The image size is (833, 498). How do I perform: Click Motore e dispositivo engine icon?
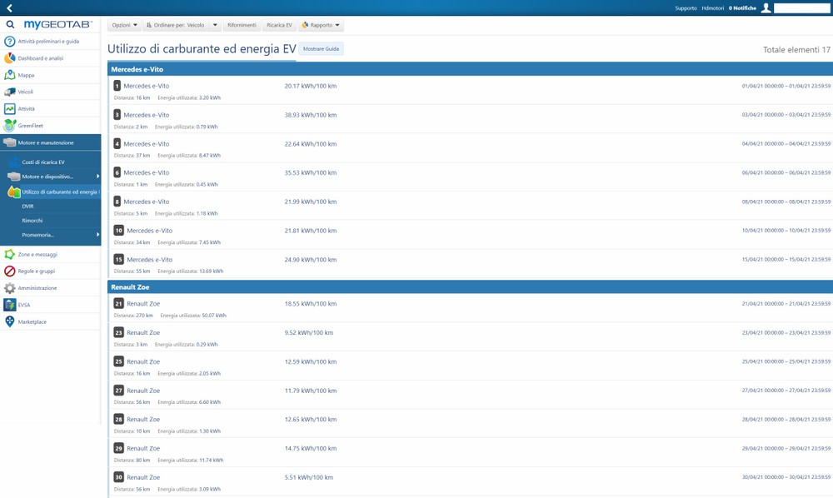pos(14,177)
